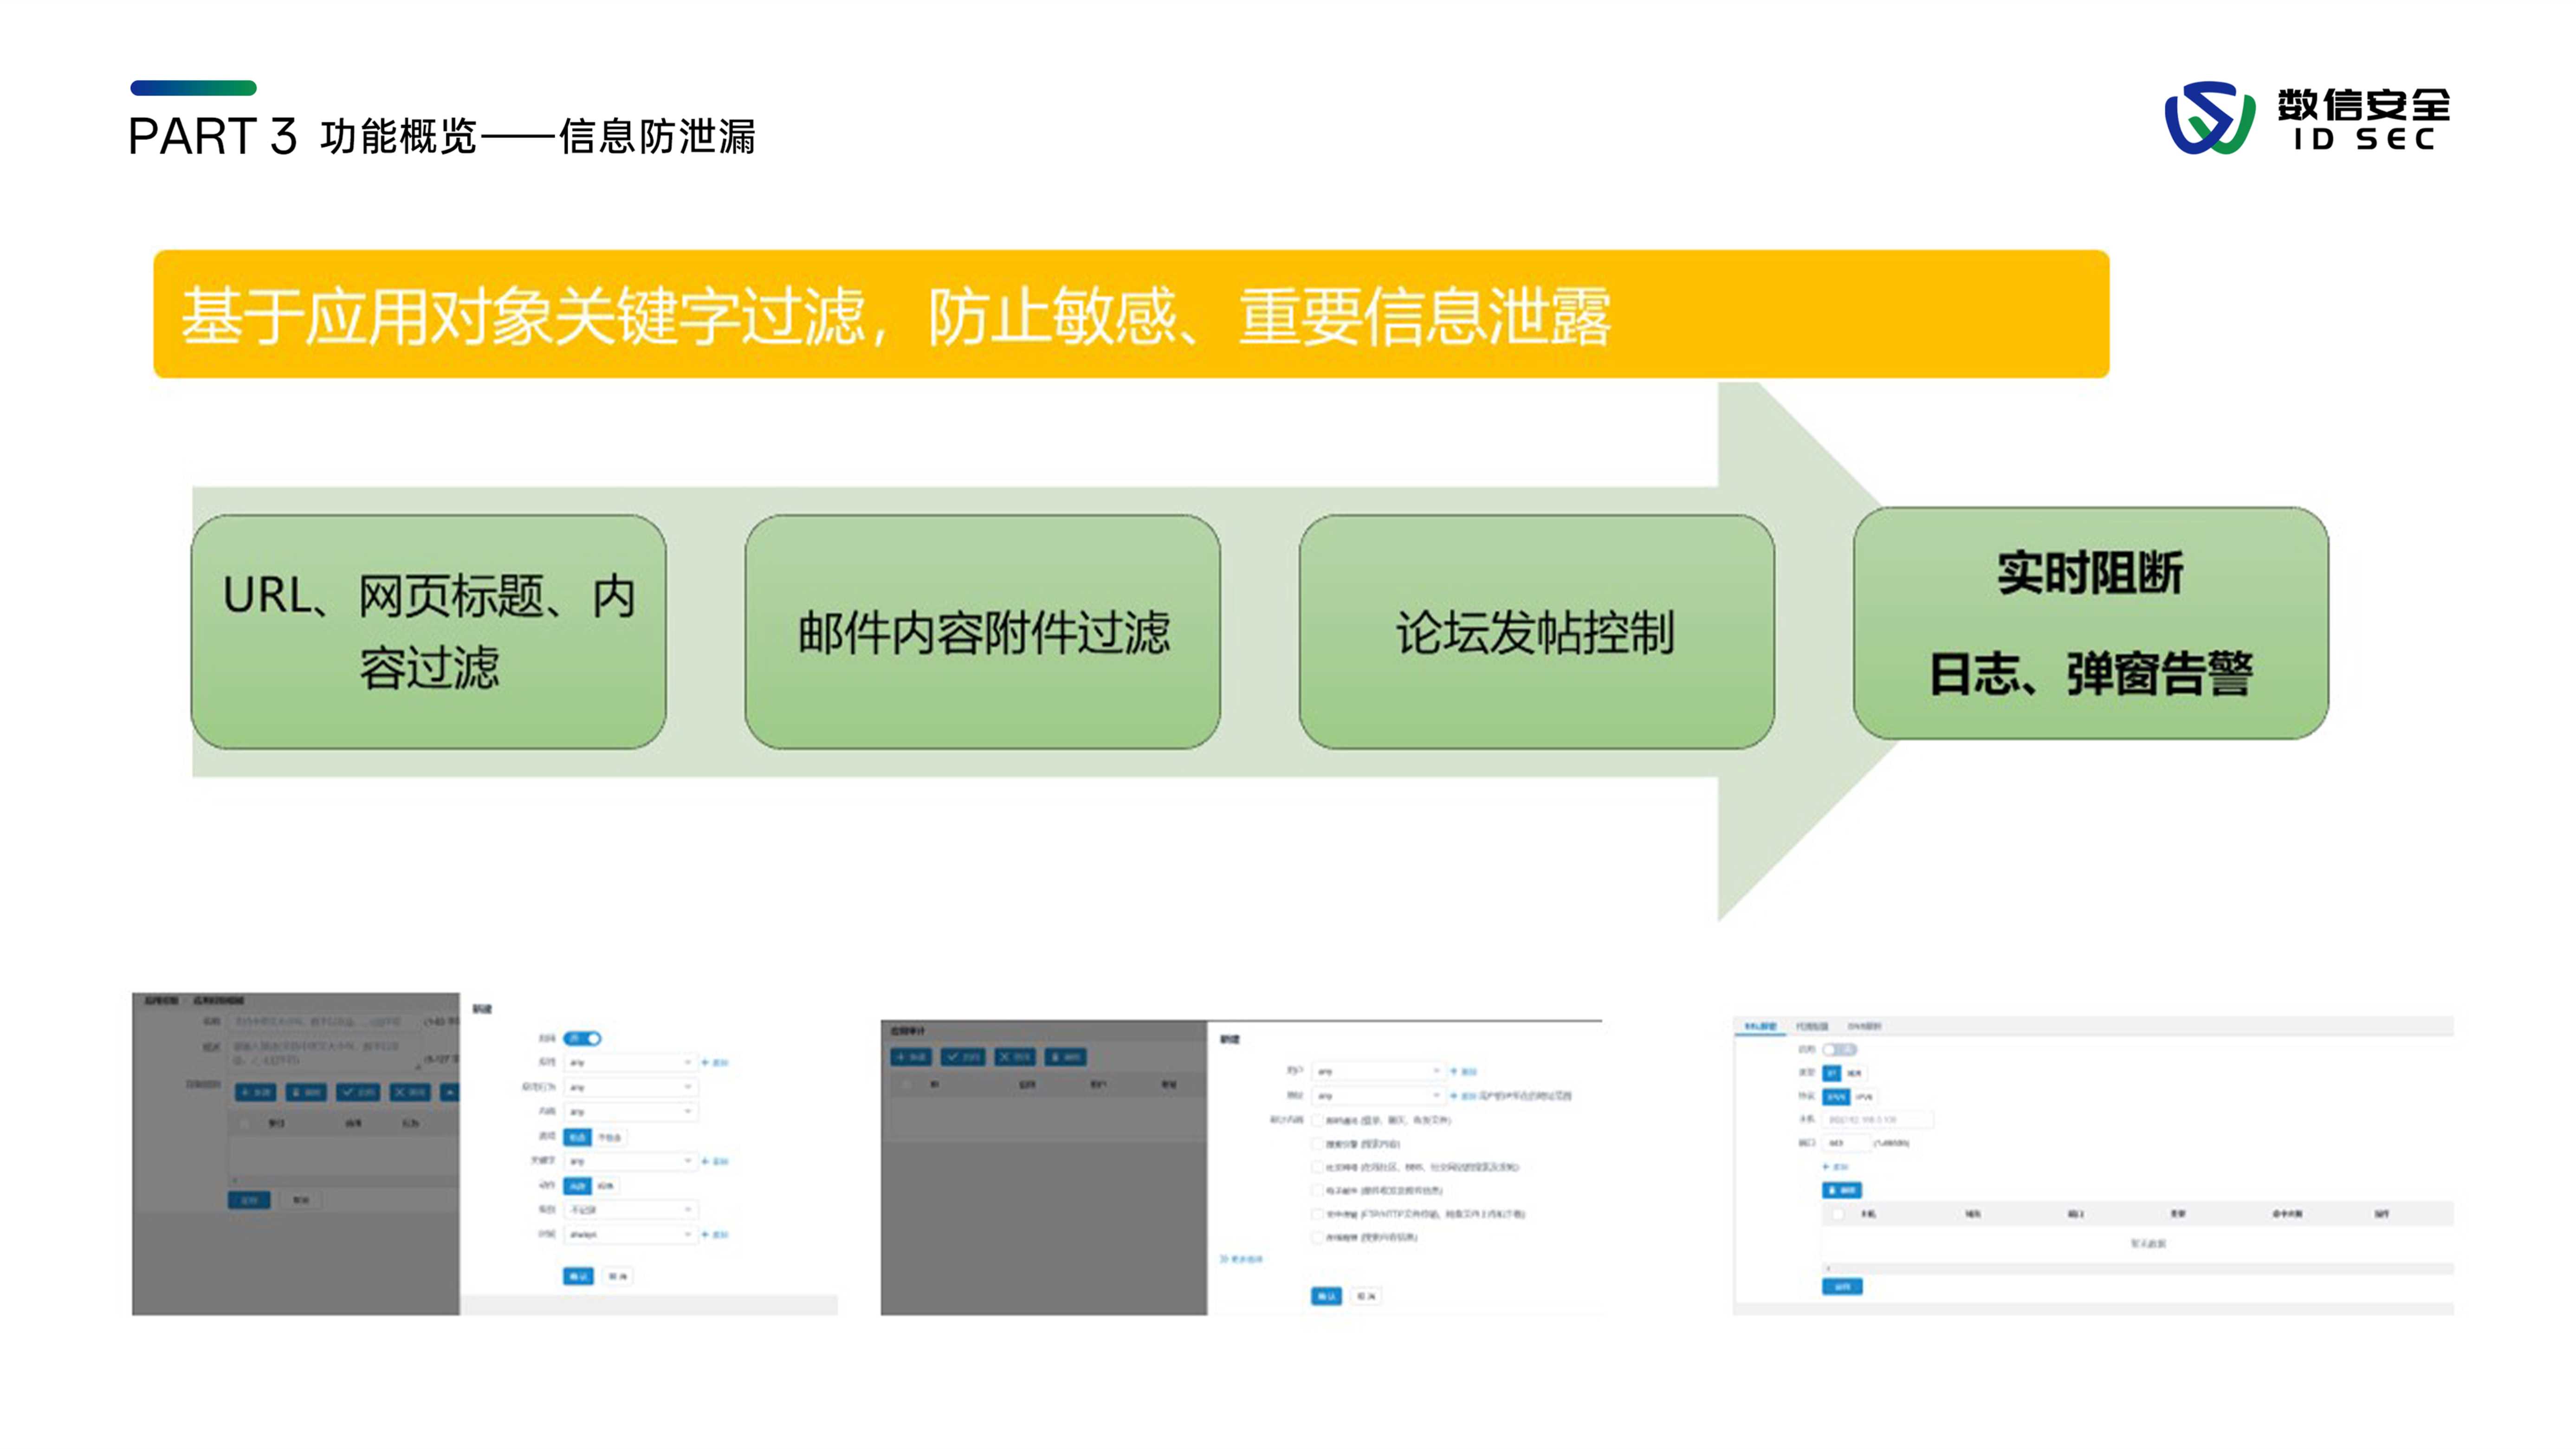Click the orange headline banner
Screen dimensions: 2576x1449
point(1130,314)
